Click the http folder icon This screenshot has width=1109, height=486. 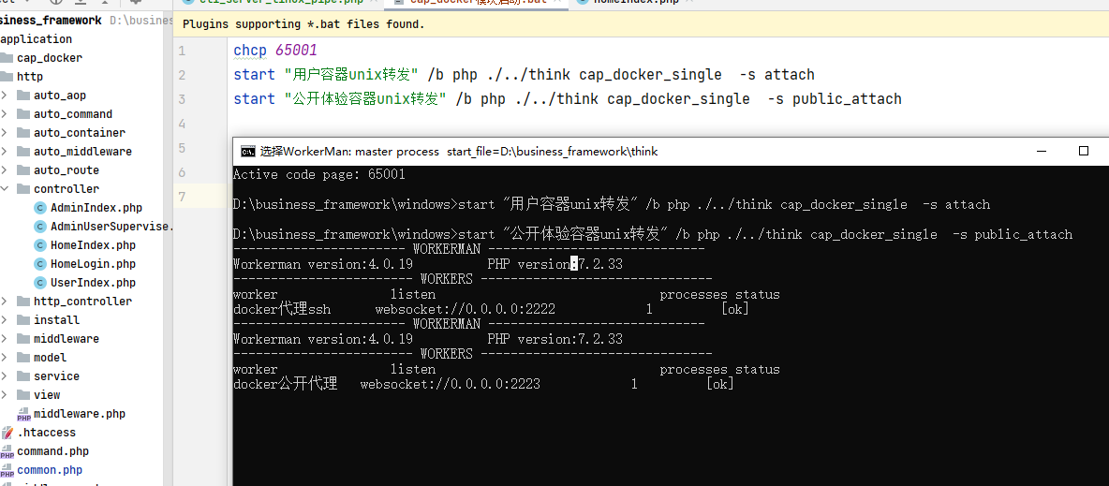pos(7,77)
